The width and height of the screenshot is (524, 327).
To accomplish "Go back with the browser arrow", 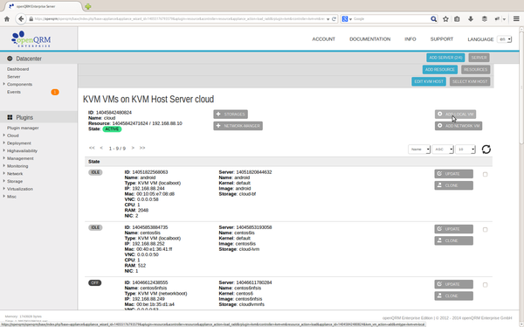I will (x=21, y=19).
